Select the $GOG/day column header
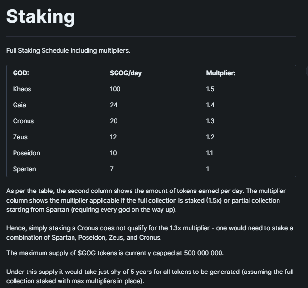 (x=151, y=73)
